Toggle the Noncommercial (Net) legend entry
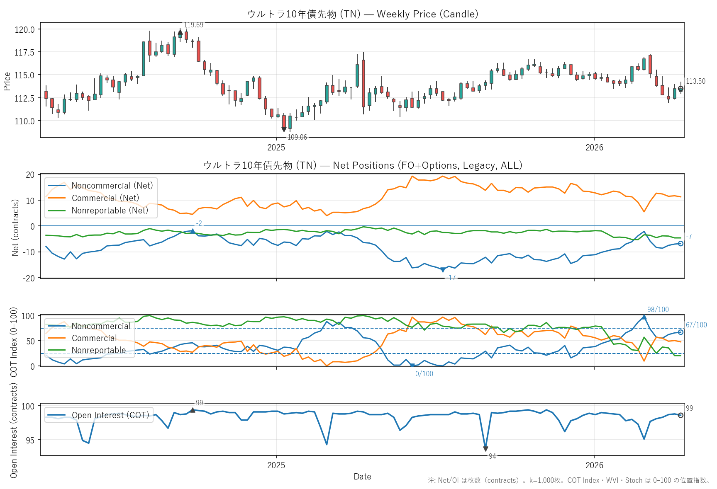Viewport: 717px width, 489px height. [112, 186]
